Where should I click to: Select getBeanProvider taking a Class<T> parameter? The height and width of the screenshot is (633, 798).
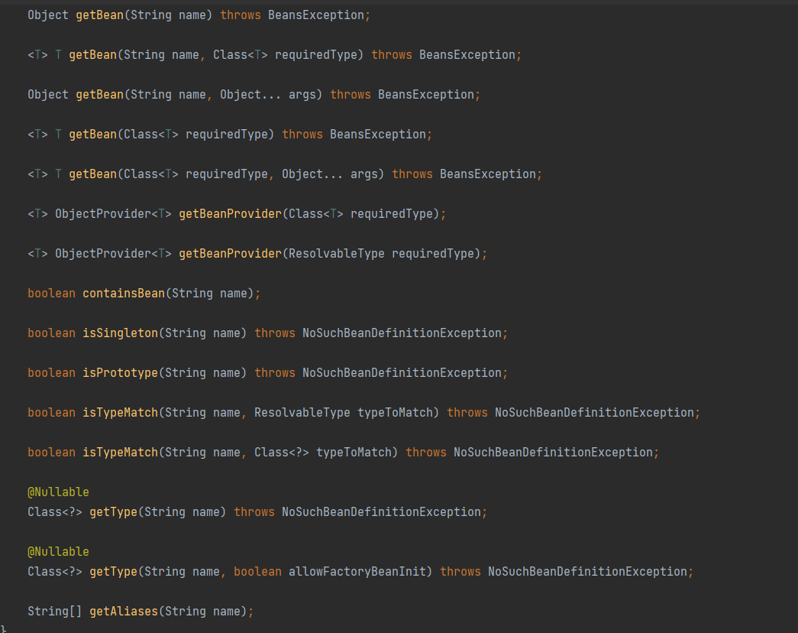point(230,214)
